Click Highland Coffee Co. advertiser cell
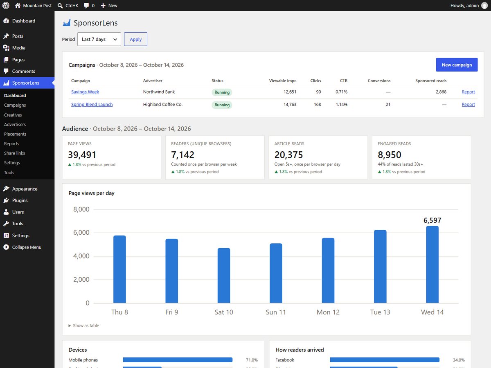 [163, 105]
